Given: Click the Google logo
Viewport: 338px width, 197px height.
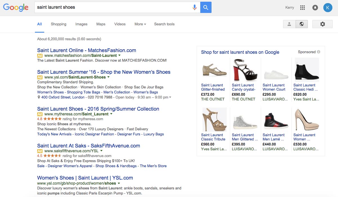Looking at the screenshot, I should point(15,8).
